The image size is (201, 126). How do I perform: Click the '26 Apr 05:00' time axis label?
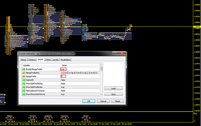coord(59,124)
